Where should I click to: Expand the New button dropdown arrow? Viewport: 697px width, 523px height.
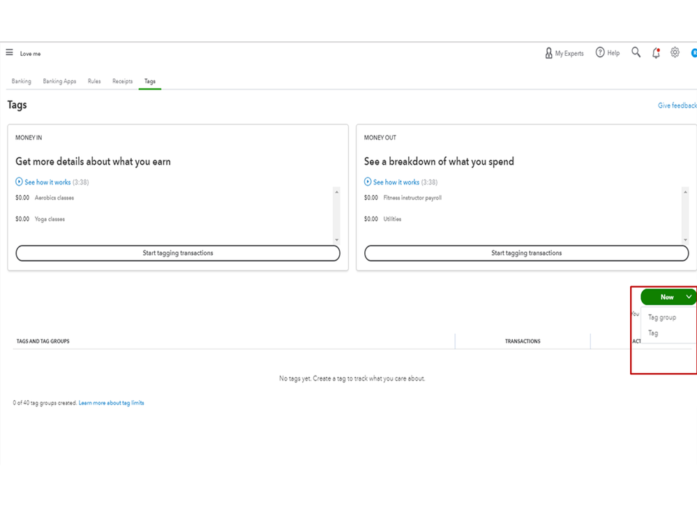coord(689,297)
